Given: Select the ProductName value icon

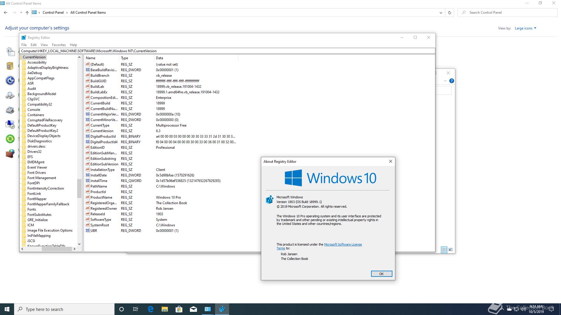Looking at the screenshot, I should pos(88,197).
